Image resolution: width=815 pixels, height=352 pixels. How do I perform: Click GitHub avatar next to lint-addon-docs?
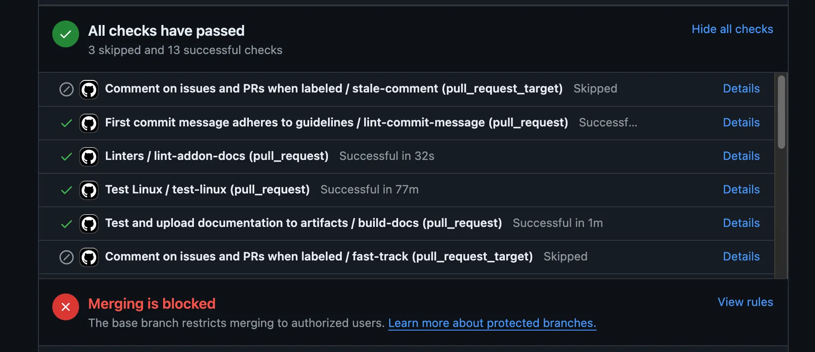89,156
